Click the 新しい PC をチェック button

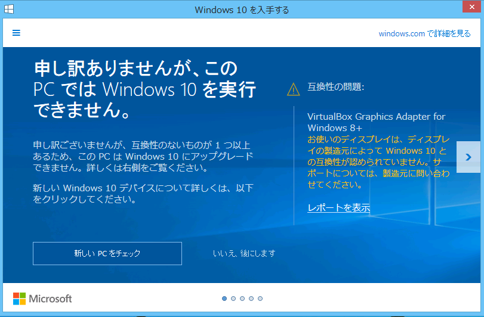click(x=107, y=253)
